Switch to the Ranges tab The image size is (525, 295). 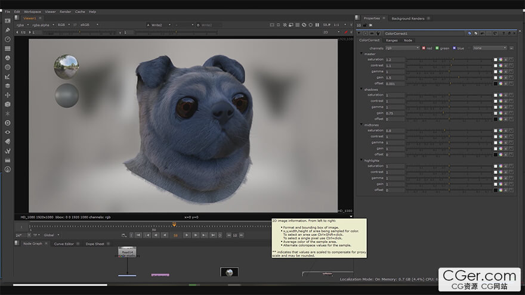[391, 41]
